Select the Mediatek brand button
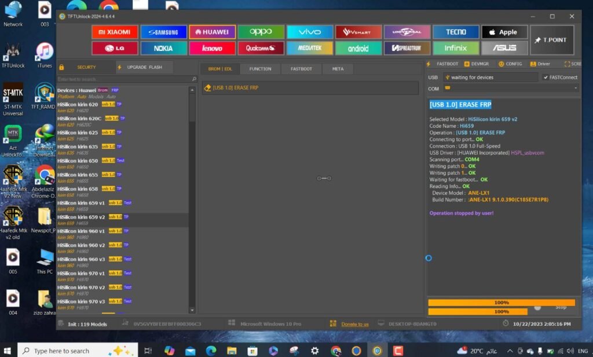This screenshot has height=357, width=593. coord(310,49)
